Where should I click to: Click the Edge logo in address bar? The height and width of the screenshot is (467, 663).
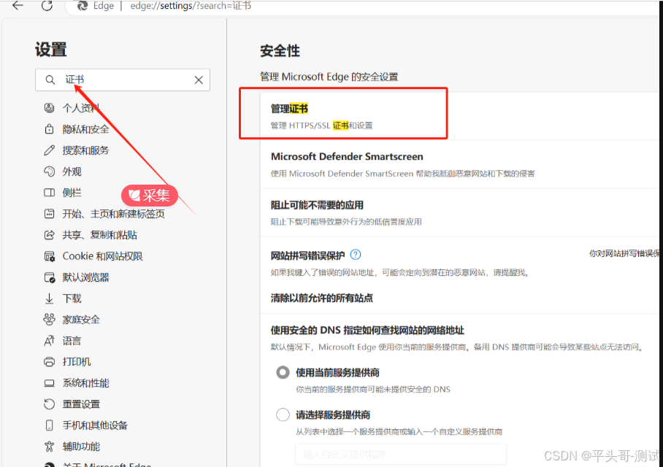(83, 6)
